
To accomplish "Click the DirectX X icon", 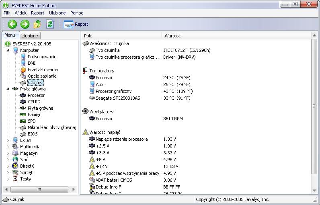I will click(x=15, y=166).
